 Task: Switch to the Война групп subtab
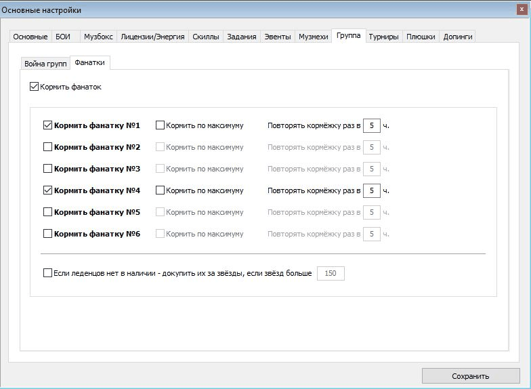[45, 64]
